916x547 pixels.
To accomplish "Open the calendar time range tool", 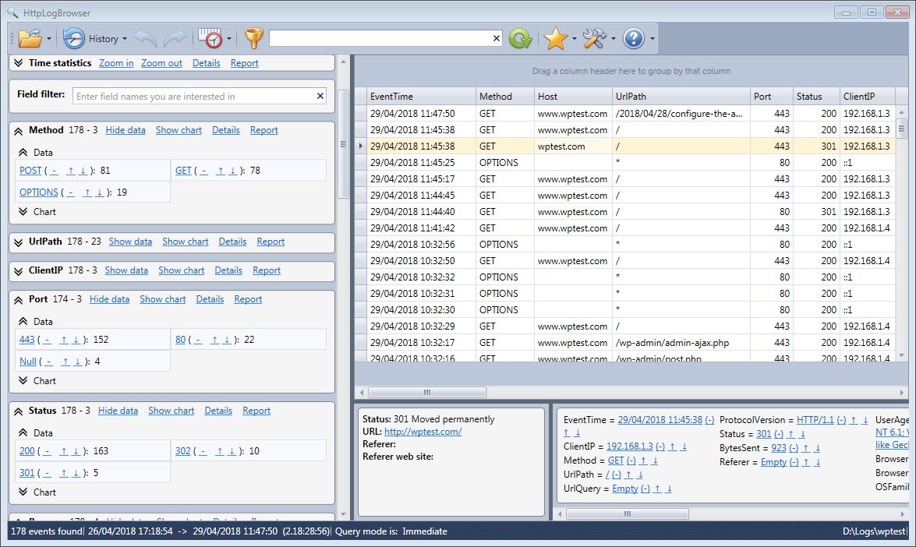I will click(210, 38).
